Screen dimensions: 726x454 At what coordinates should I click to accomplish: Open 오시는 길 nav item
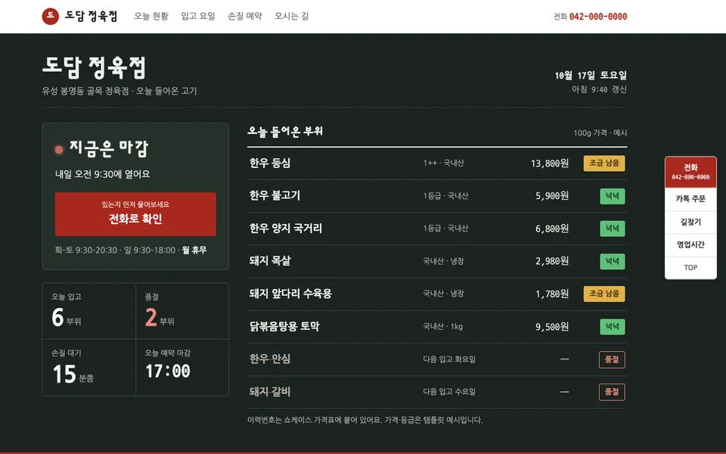(292, 16)
